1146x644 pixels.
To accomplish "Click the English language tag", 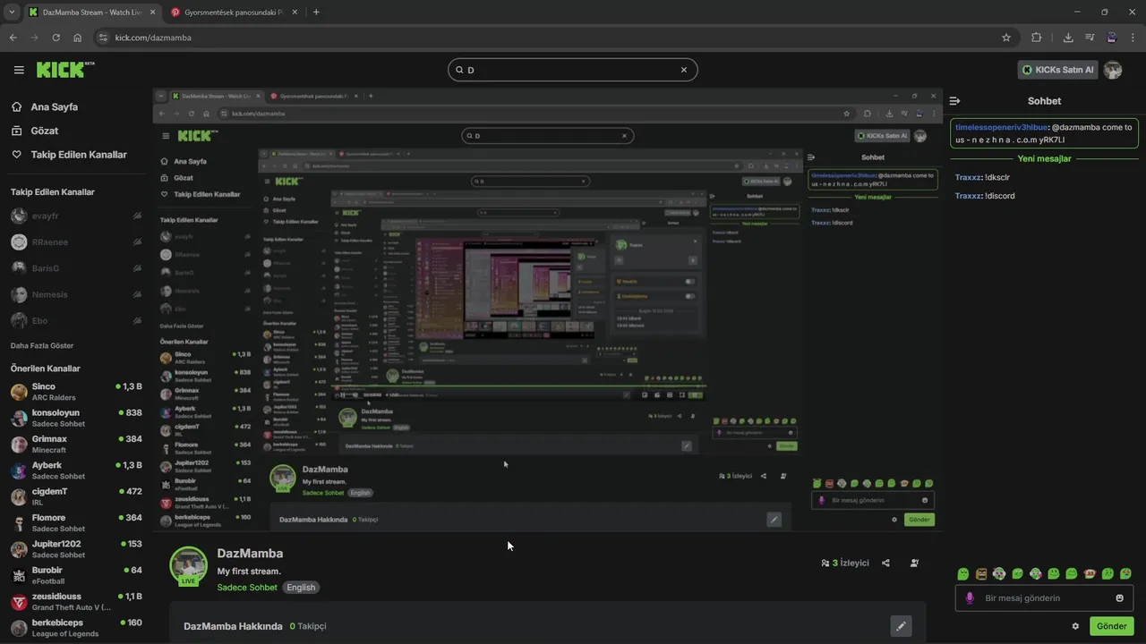I will (x=301, y=588).
